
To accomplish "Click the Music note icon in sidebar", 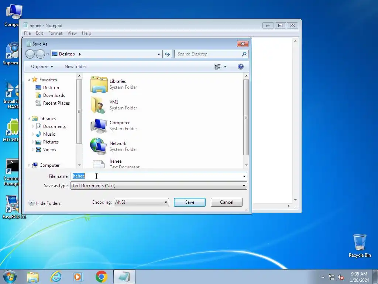I will point(38,134).
